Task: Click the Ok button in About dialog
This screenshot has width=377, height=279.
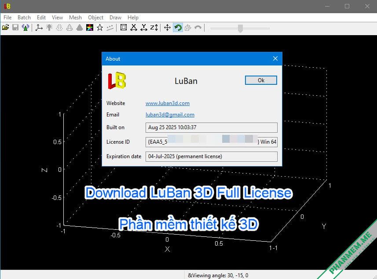Action: [x=261, y=80]
